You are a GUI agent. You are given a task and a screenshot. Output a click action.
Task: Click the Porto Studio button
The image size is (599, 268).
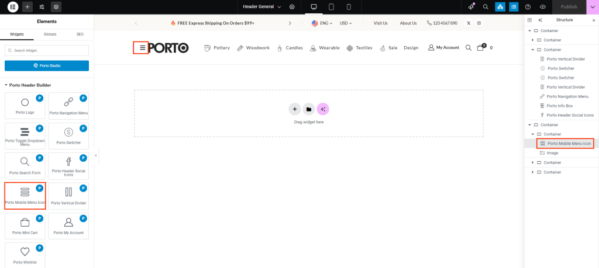click(x=47, y=65)
